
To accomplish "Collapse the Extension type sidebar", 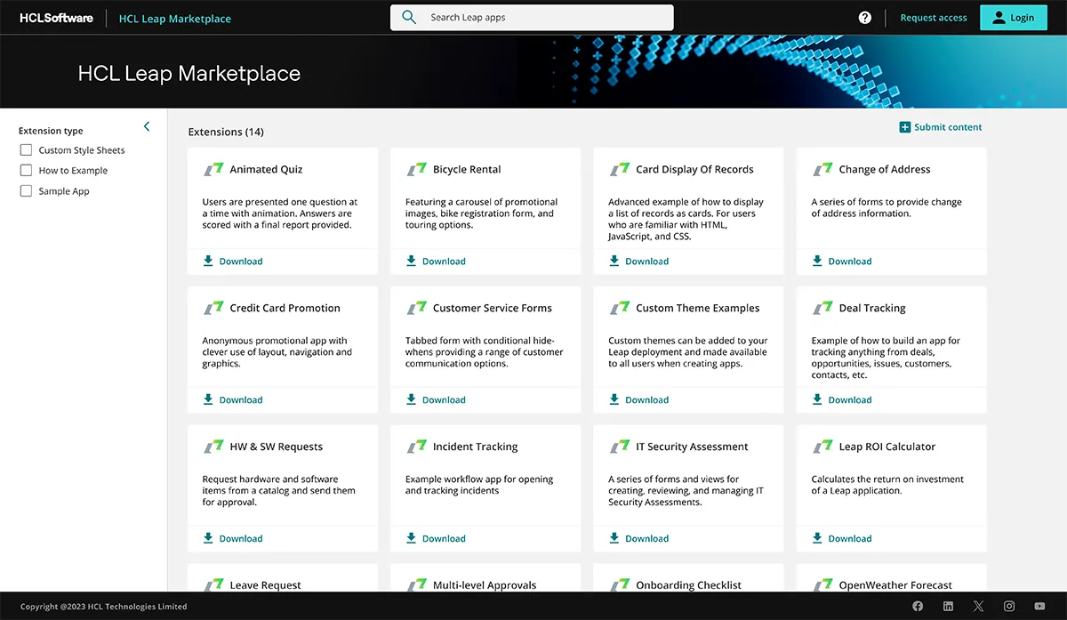I will pyautogui.click(x=147, y=126).
